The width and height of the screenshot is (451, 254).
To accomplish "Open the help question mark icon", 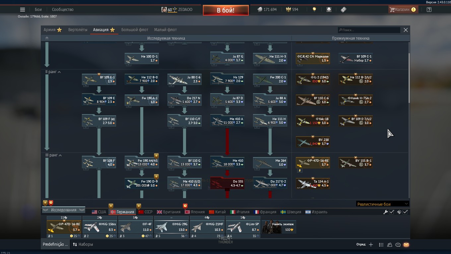I will coord(429,10).
